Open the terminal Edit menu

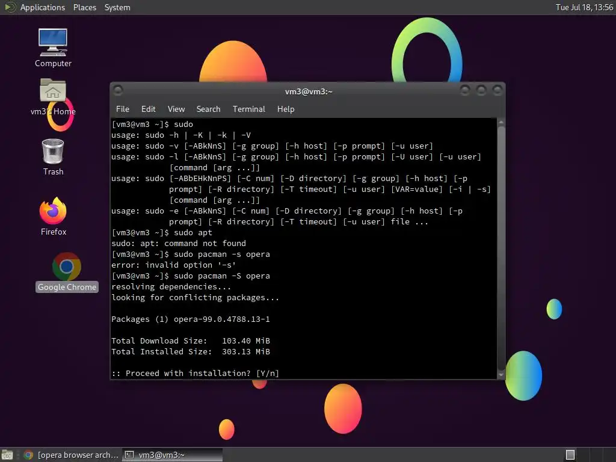coord(148,109)
